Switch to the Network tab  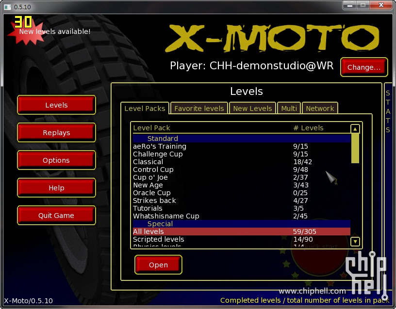(x=320, y=108)
